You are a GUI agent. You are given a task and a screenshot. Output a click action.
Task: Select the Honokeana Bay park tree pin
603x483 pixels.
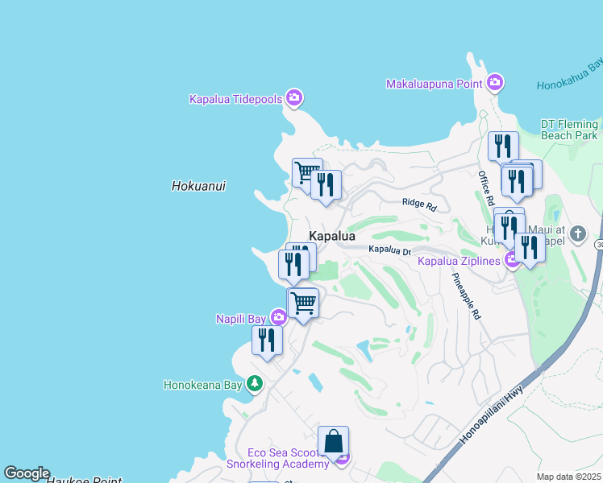[x=254, y=383]
